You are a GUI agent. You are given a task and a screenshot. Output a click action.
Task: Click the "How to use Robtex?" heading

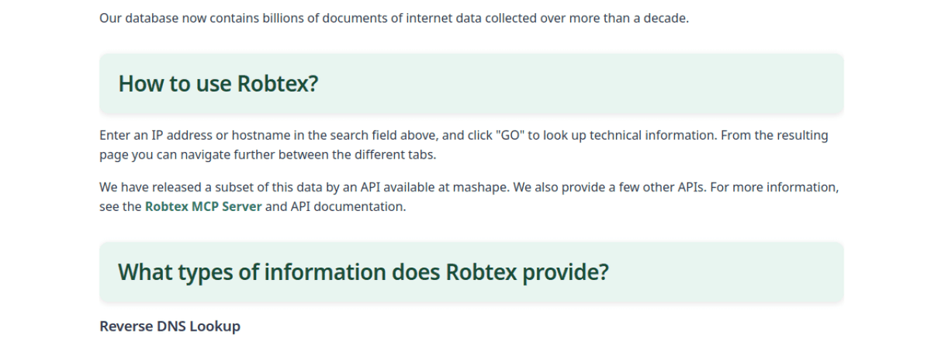[x=218, y=84]
